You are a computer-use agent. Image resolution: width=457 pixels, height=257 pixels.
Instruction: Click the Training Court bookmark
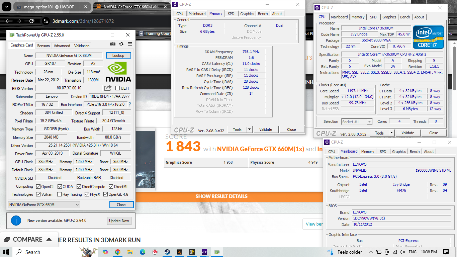point(155,33)
